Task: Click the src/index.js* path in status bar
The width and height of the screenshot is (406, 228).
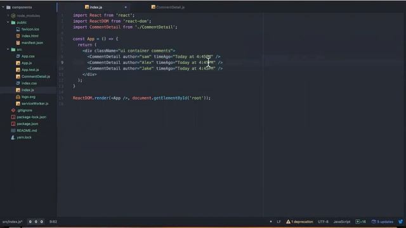Action: [13, 222]
